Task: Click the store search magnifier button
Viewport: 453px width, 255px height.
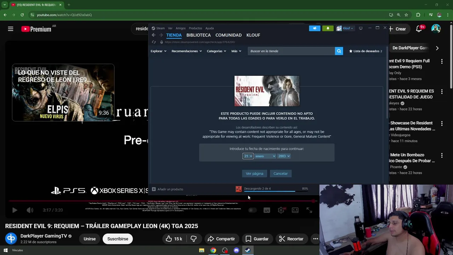Action: [x=339, y=51]
